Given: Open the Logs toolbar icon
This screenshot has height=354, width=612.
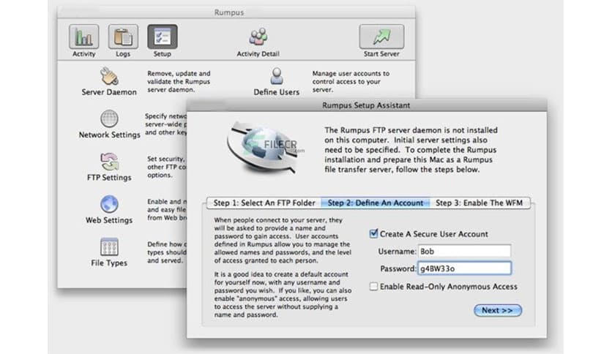Looking at the screenshot, I should (x=123, y=37).
